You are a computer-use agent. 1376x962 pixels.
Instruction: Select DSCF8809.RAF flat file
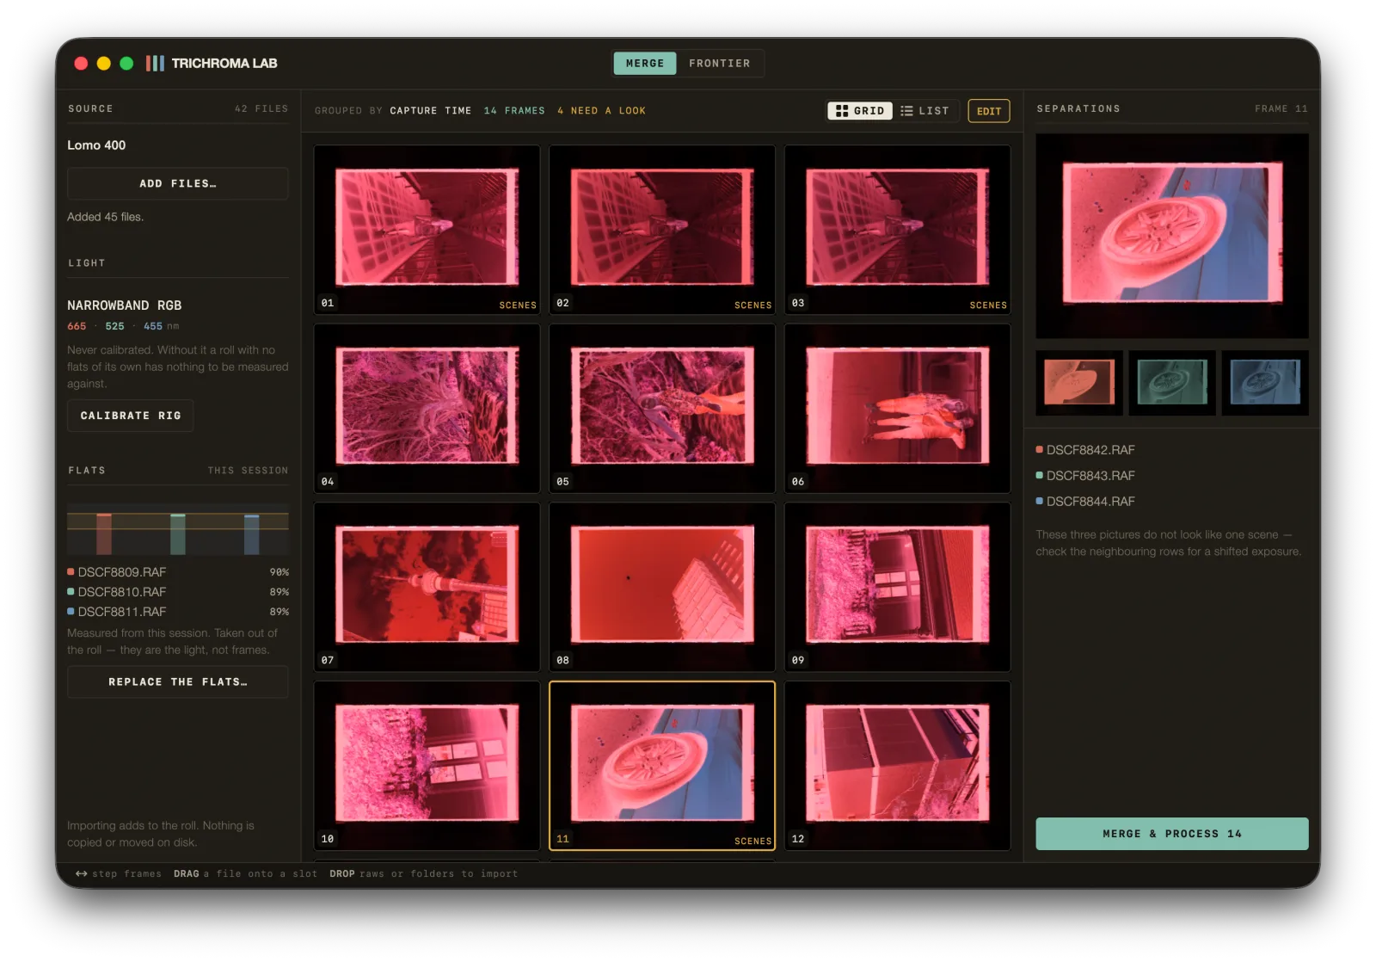tap(178, 572)
